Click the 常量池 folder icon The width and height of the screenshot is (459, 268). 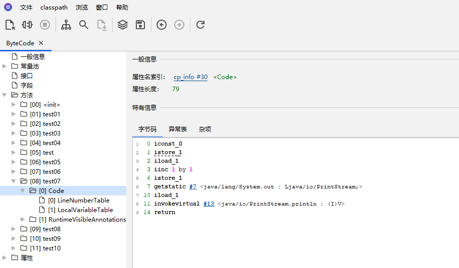15,66
